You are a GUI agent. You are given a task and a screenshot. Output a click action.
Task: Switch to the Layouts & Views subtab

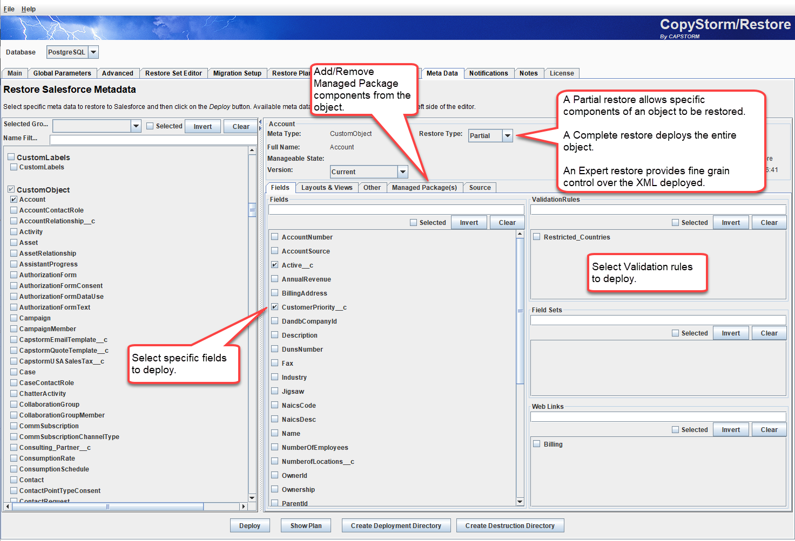[x=327, y=188]
